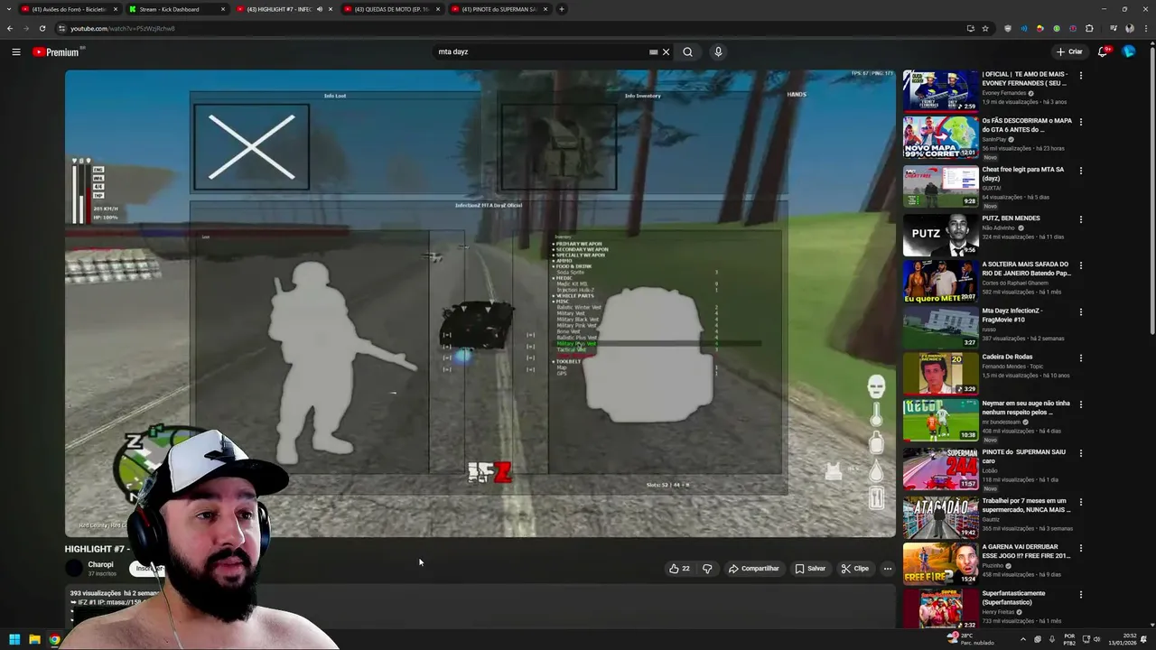The image size is (1156, 650).
Task: Open the YouTube notifications bell
Action: coord(1103,51)
